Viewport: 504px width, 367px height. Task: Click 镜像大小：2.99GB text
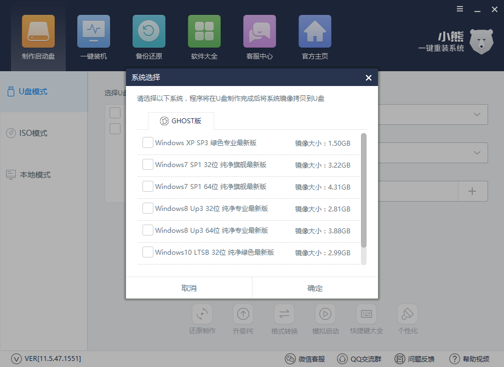[x=323, y=253]
